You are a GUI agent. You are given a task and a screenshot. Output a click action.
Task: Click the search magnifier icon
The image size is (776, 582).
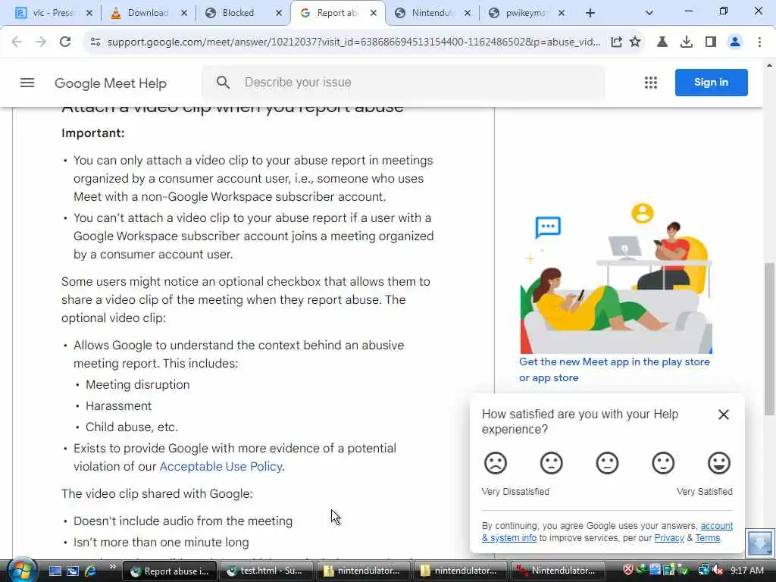coord(224,82)
